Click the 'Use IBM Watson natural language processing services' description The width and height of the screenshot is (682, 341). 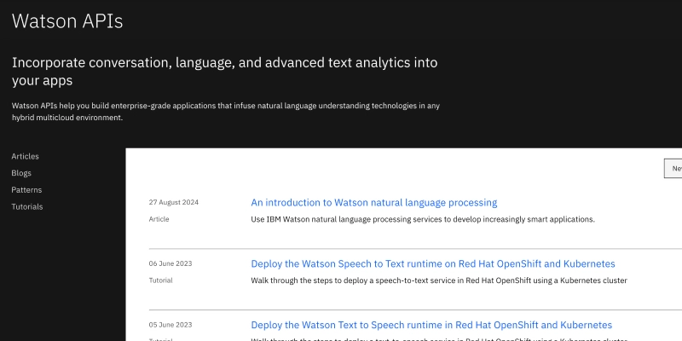point(423,219)
